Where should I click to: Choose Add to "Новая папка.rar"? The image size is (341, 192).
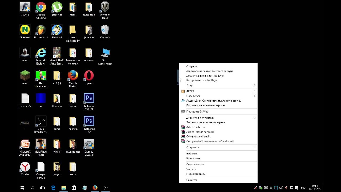pyautogui.click(x=218, y=132)
